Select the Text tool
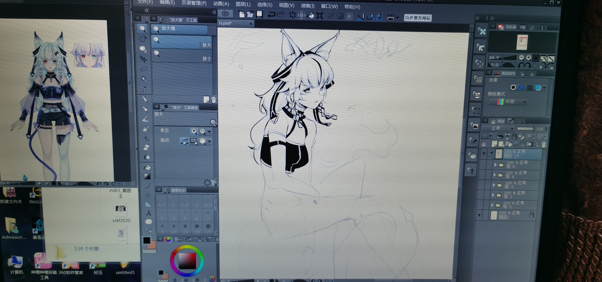 pyautogui.click(x=149, y=213)
